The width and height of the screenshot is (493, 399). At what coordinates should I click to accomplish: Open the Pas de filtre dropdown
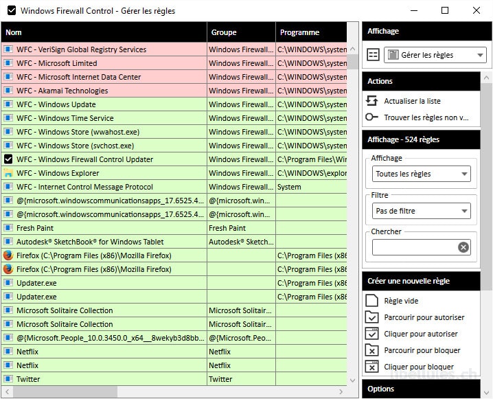pos(422,211)
